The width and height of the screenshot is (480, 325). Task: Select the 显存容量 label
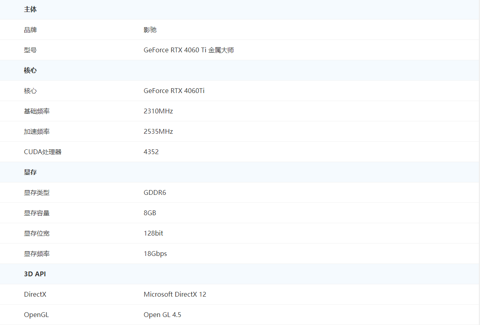point(37,213)
